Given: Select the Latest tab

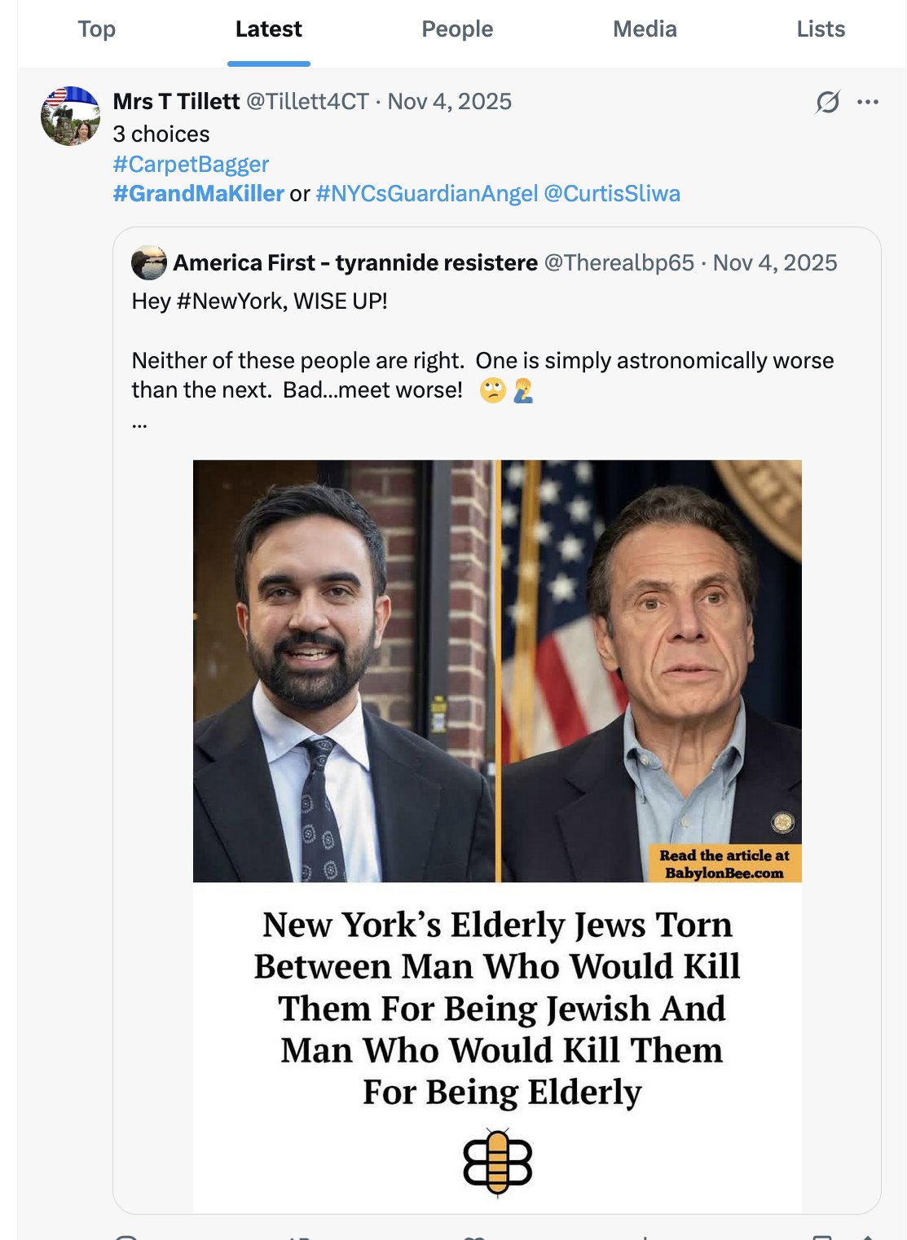Looking at the screenshot, I should pos(268,29).
